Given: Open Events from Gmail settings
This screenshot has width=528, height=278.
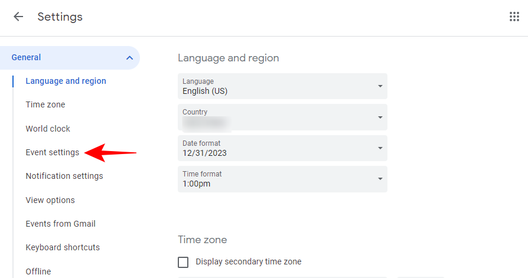Looking at the screenshot, I should pyautogui.click(x=60, y=224).
